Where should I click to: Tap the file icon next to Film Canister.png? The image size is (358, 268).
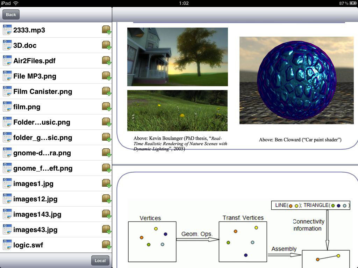click(7, 91)
